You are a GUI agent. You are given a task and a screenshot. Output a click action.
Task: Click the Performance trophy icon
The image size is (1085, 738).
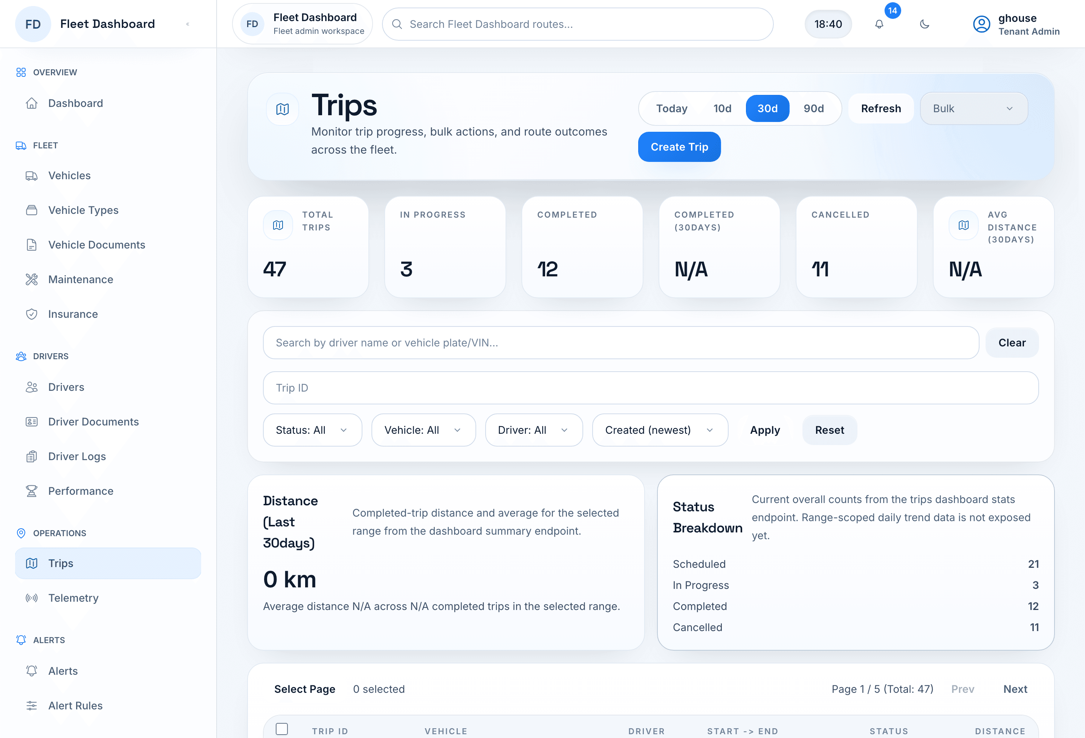pos(31,491)
